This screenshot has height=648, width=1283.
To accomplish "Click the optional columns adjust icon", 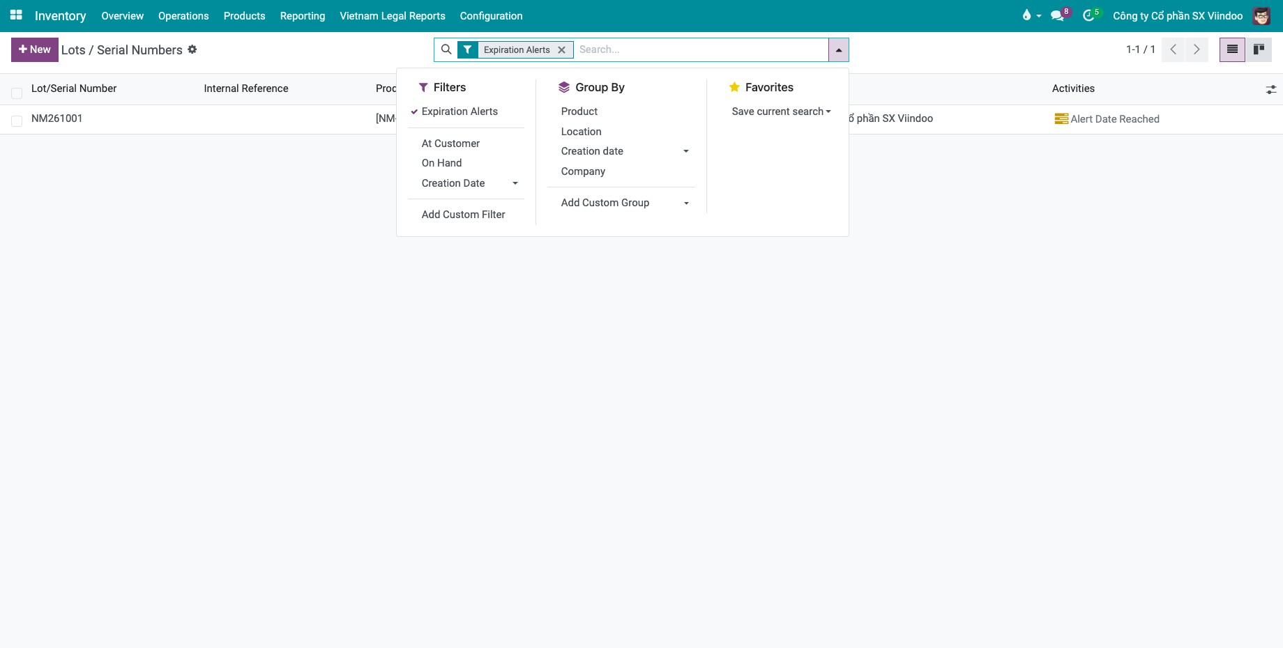I will [1271, 89].
